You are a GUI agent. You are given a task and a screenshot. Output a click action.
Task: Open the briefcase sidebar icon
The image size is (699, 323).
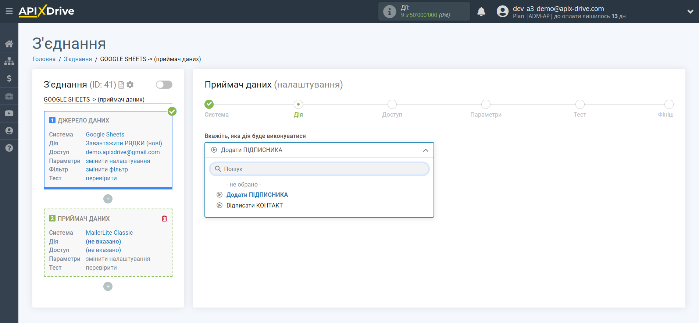tap(9, 96)
